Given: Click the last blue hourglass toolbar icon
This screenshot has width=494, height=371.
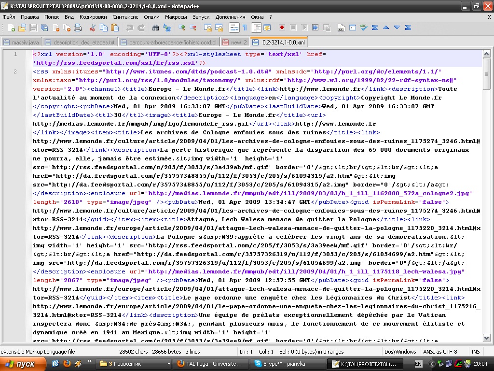Looking at the screenshot, I should 408,28.
